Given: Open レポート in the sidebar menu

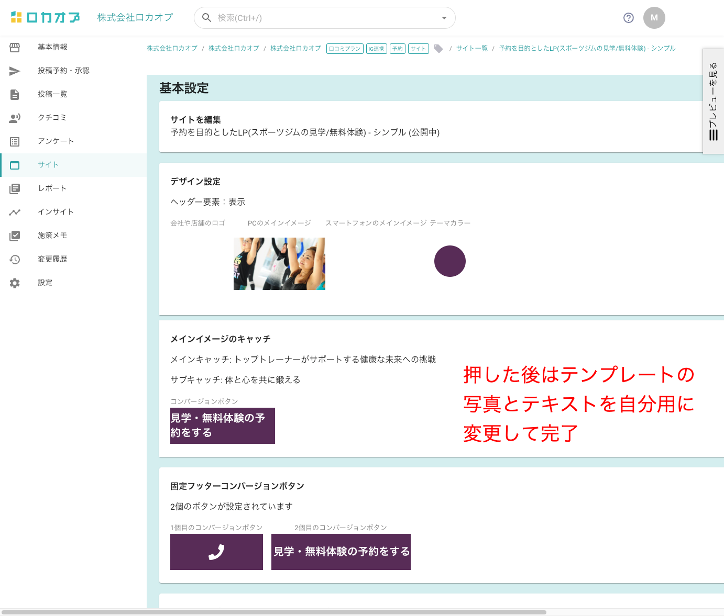Looking at the screenshot, I should point(52,188).
